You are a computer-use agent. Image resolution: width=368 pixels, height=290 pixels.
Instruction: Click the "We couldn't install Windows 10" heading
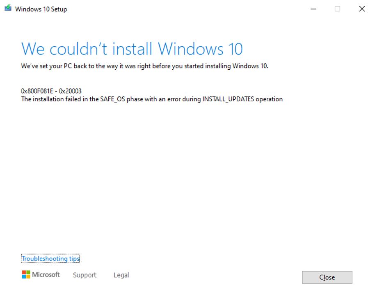coord(132,49)
